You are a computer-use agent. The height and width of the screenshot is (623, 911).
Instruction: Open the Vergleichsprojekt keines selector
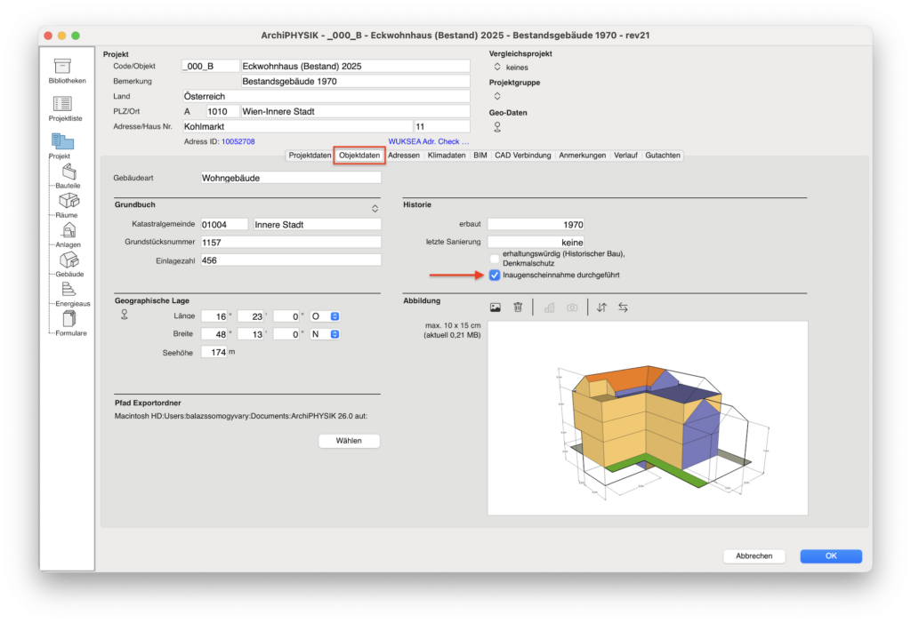point(497,67)
